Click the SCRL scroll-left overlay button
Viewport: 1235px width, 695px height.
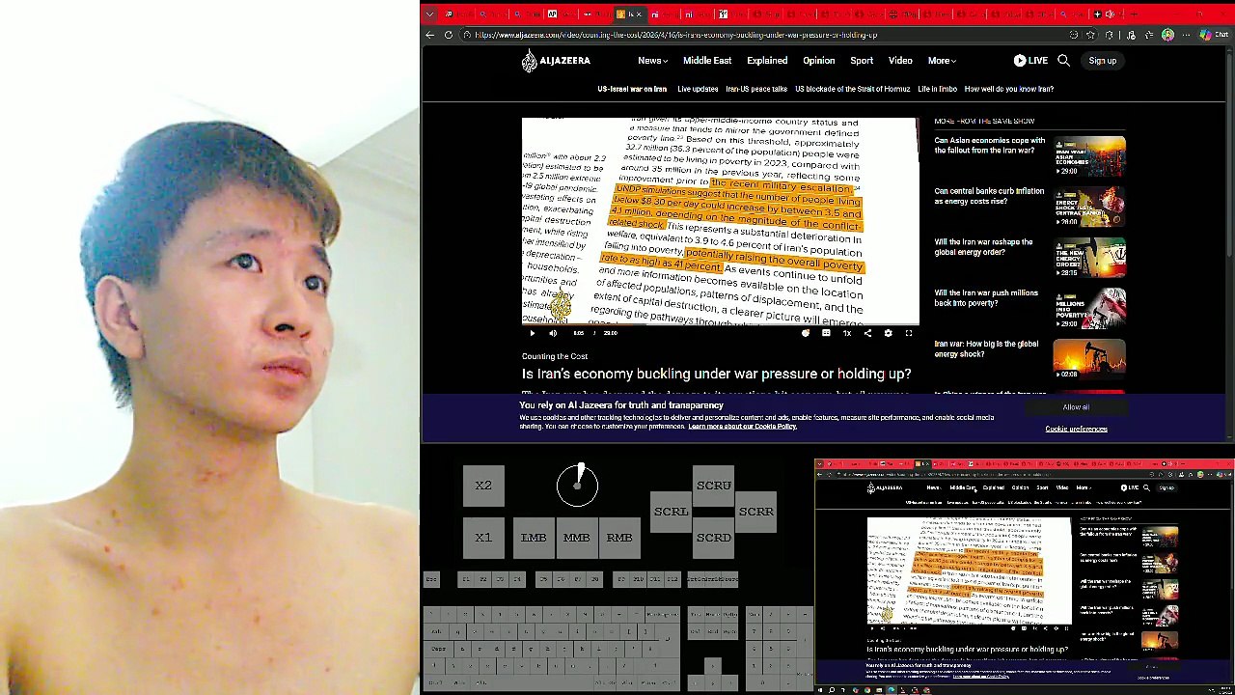[x=672, y=512]
